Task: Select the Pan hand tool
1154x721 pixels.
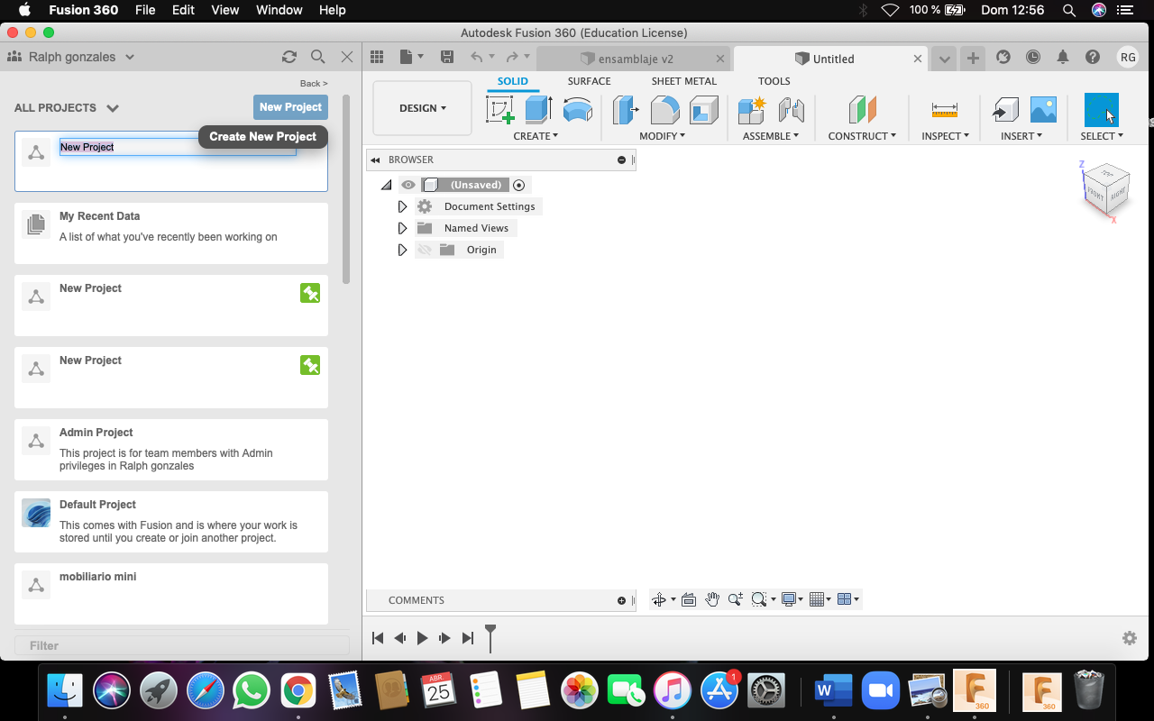Action: point(712,599)
